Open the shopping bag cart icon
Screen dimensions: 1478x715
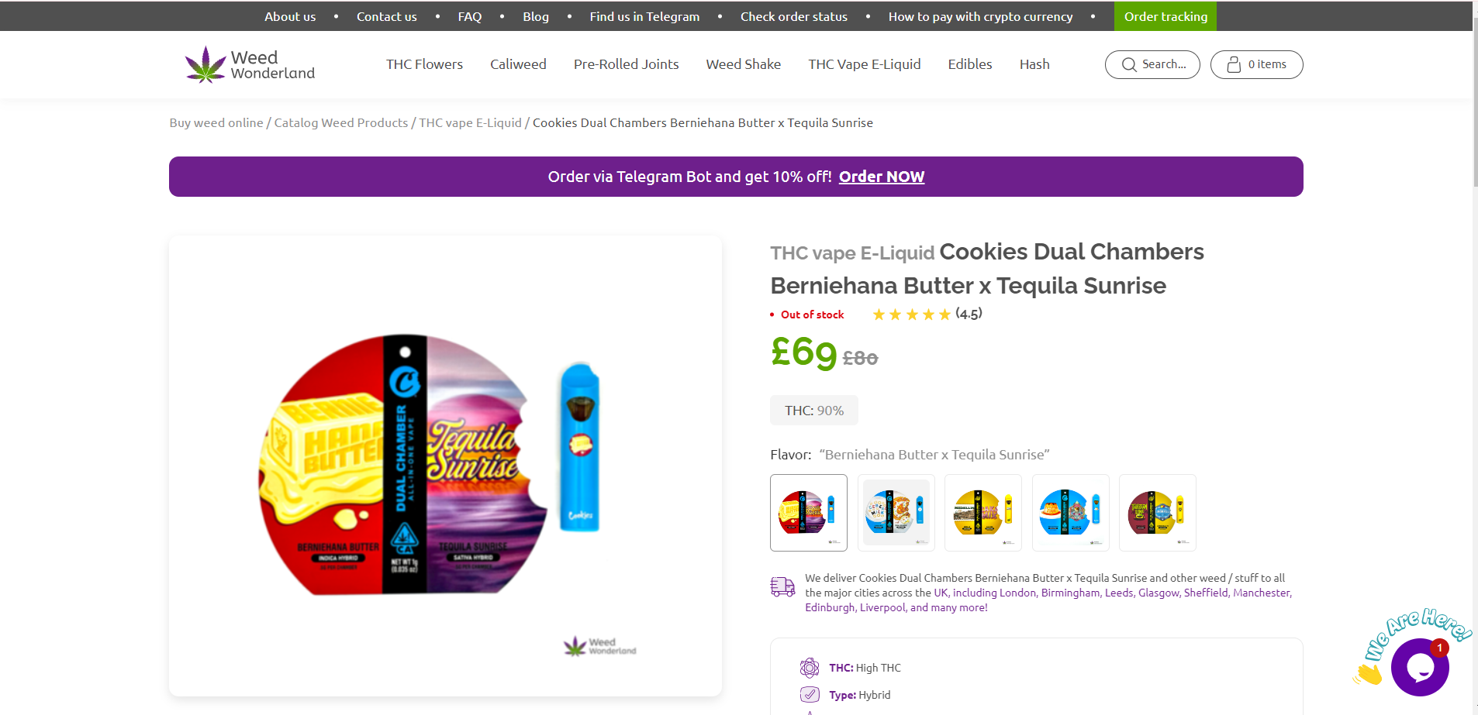pos(1234,65)
